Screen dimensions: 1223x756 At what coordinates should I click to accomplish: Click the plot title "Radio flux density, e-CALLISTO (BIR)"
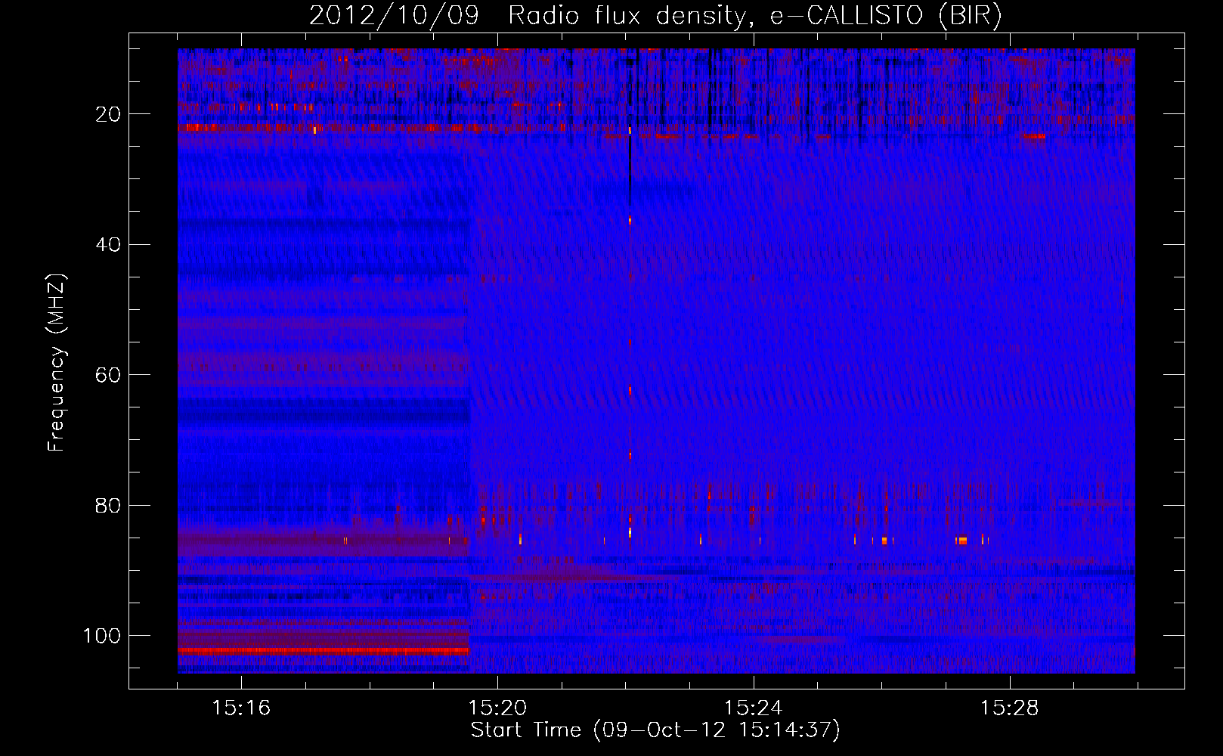754,16
